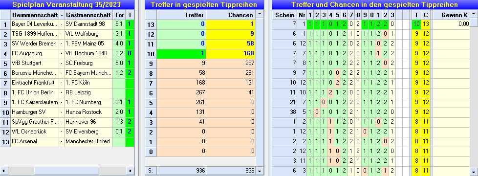Click the Gastmannschaft column header
This screenshot has width=478, height=176.
[88, 15]
